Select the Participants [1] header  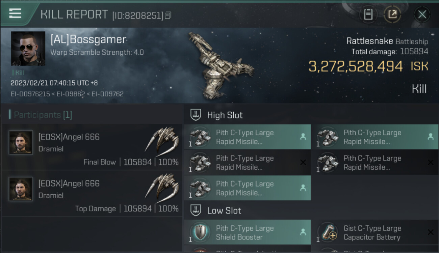pyautogui.click(x=43, y=115)
